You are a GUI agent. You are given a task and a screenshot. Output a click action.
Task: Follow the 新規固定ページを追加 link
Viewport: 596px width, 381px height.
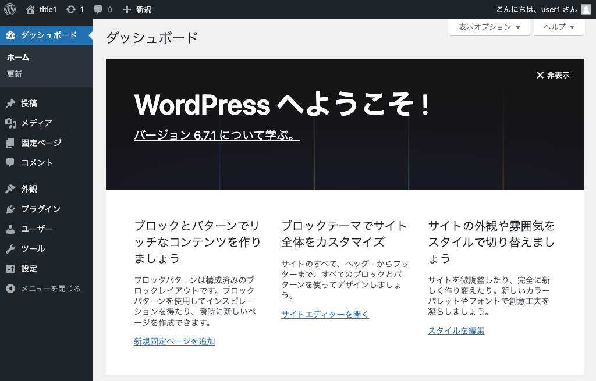[x=175, y=341]
